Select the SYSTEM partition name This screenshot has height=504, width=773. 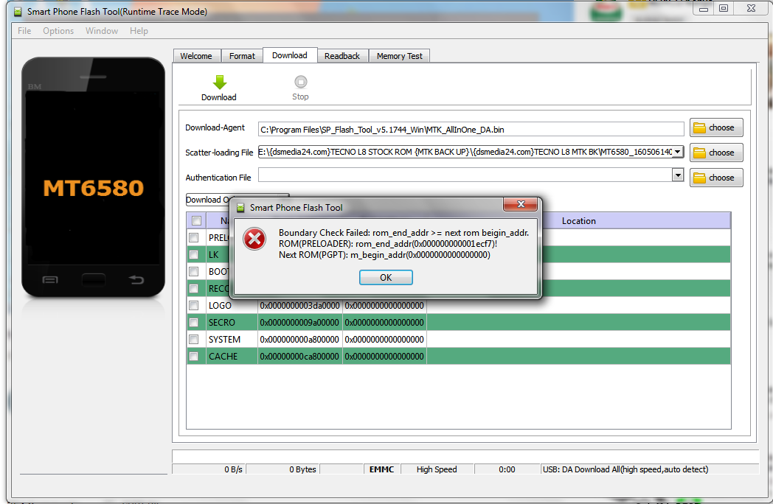pyautogui.click(x=224, y=340)
